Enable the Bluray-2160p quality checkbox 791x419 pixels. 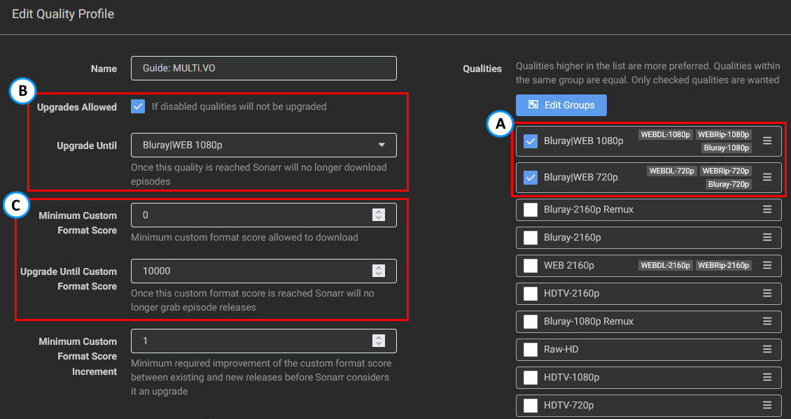click(x=531, y=238)
